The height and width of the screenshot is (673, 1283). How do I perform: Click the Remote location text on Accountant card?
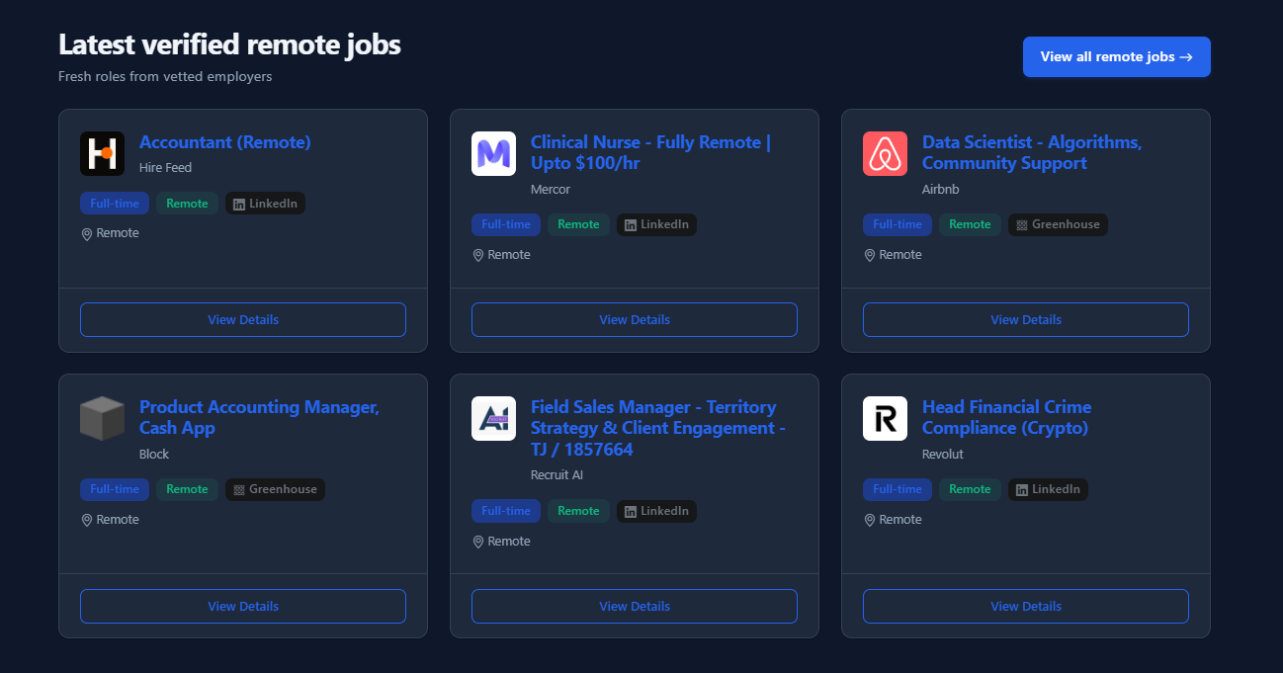click(x=118, y=233)
